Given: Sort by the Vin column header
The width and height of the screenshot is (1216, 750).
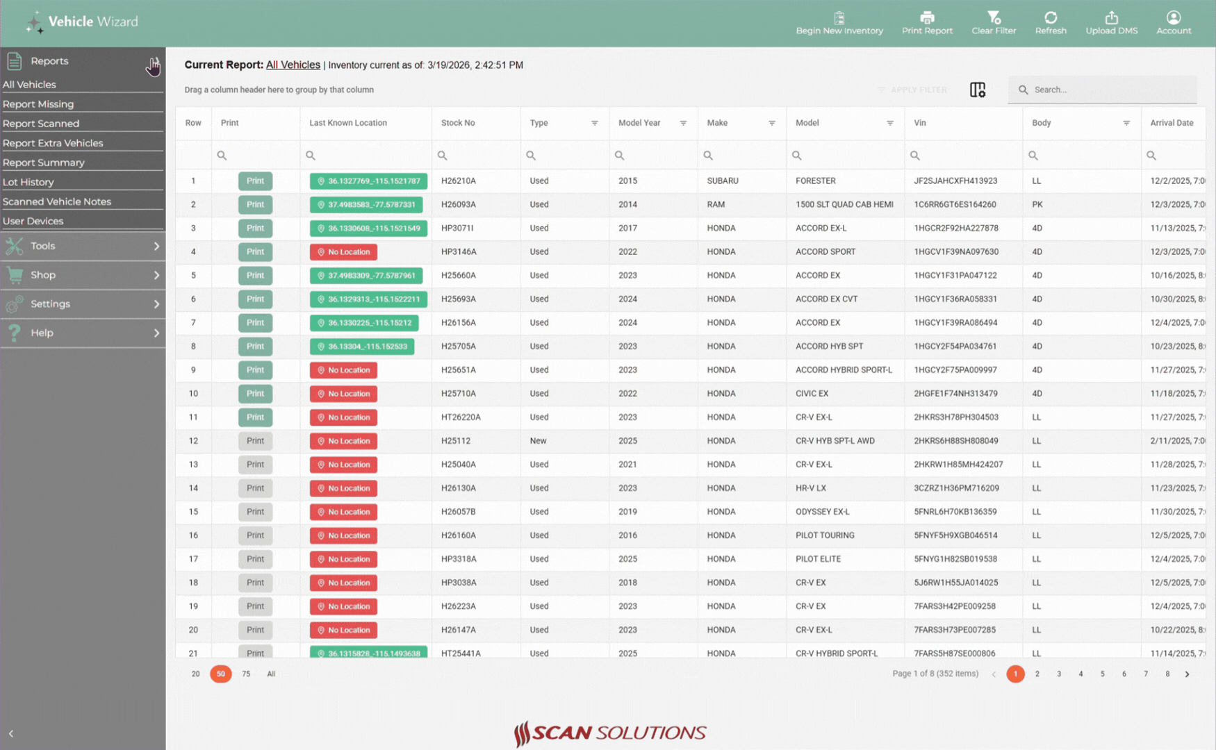Looking at the screenshot, I should [x=920, y=123].
